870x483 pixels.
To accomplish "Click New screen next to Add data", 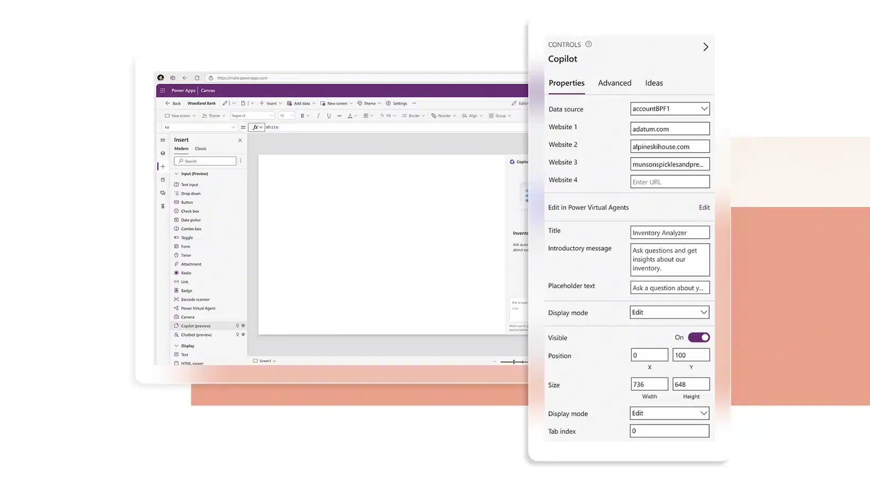I will 336,103.
